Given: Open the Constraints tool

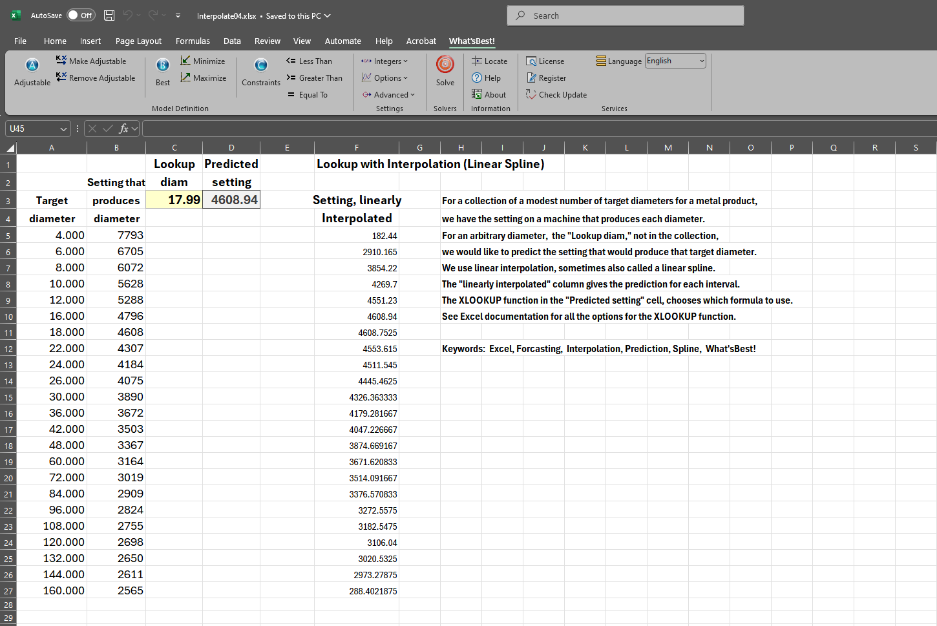Looking at the screenshot, I should pos(261,71).
